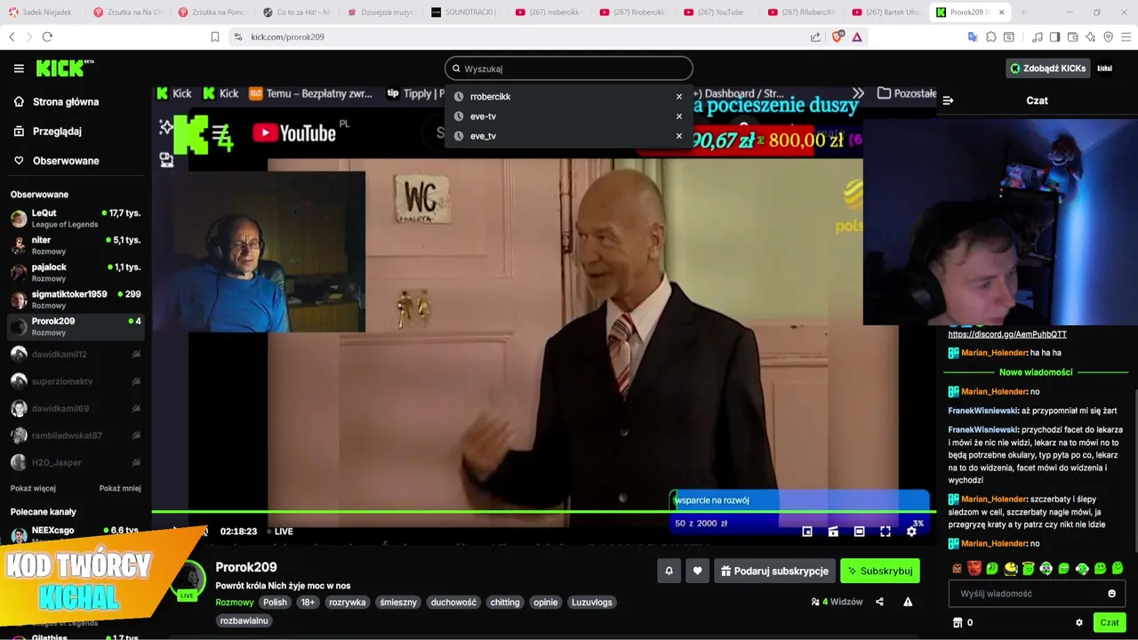This screenshot has height=640, width=1138.
Task: Click the KICK logo
Action: pyautogui.click(x=64, y=68)
